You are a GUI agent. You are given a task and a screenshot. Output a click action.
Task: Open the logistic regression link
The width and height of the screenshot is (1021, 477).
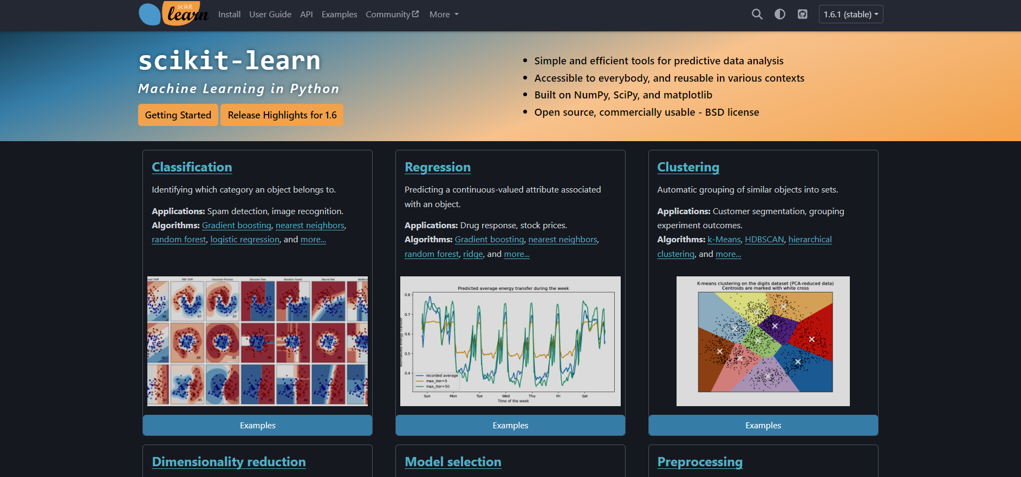coord(245,240)
